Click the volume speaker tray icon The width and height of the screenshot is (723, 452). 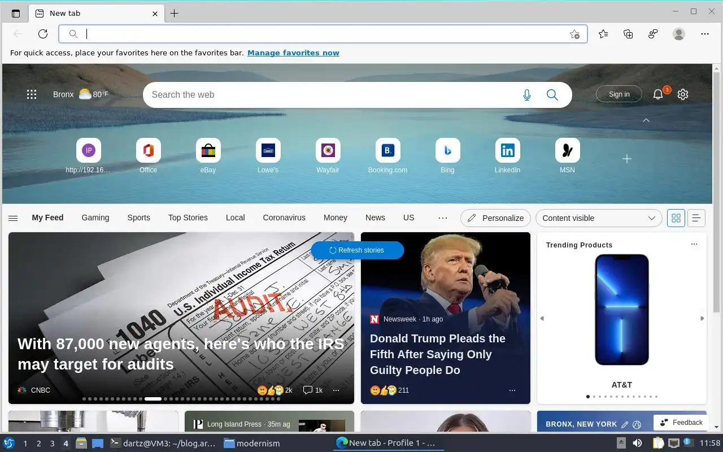pos(637,443)
